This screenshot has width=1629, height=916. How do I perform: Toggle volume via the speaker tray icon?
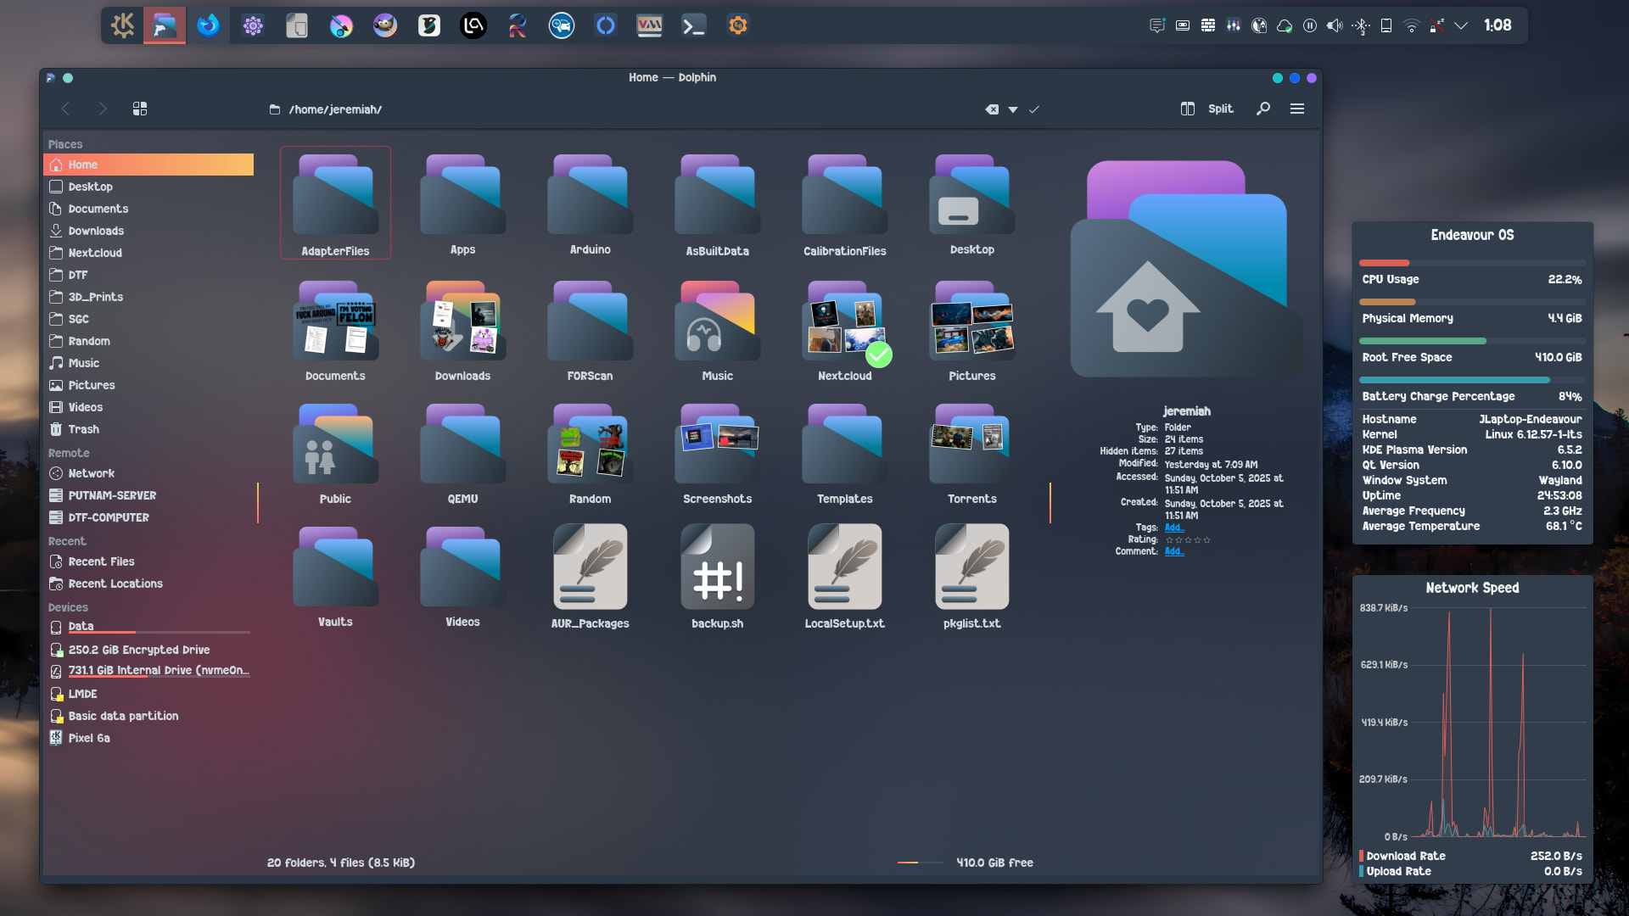pos(1335,25)
